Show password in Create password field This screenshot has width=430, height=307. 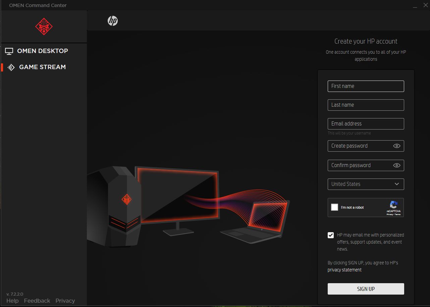(396, 146)
